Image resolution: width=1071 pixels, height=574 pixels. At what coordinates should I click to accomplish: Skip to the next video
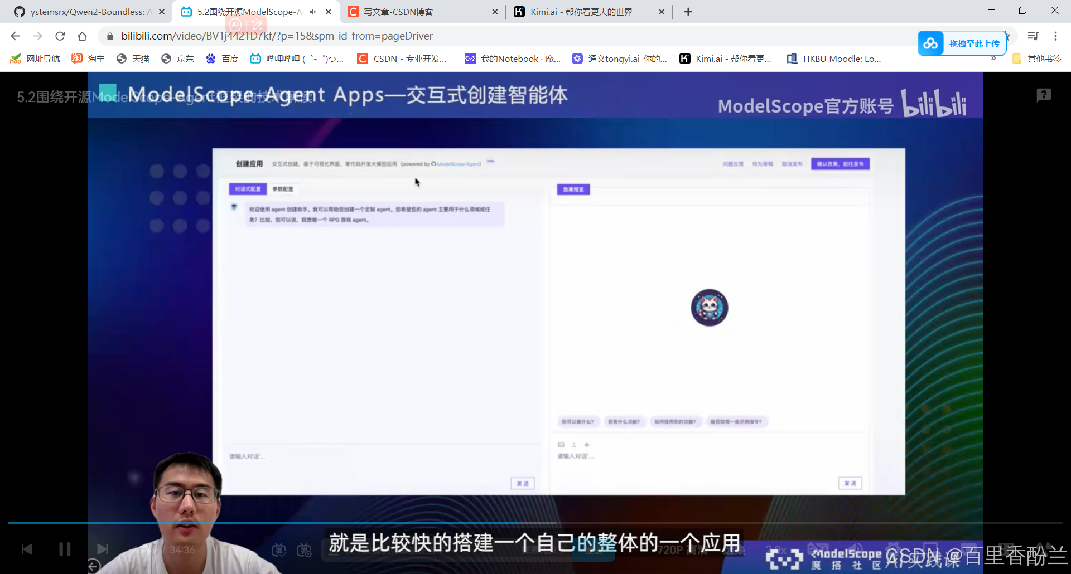click(x=103, y=549)
